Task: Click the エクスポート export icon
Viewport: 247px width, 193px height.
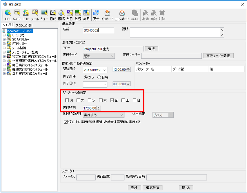Action: pos(122,15)
